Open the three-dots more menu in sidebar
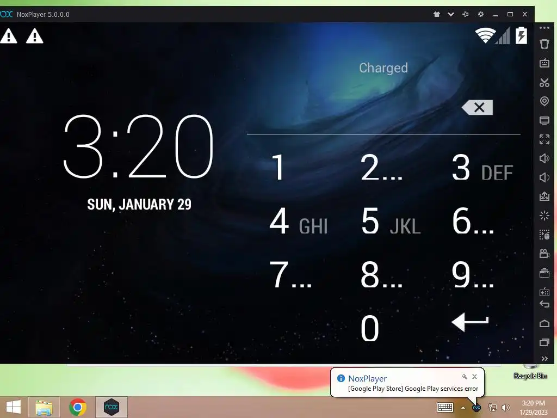This screenshot has width=557, height=418. [x=544, y=28]
